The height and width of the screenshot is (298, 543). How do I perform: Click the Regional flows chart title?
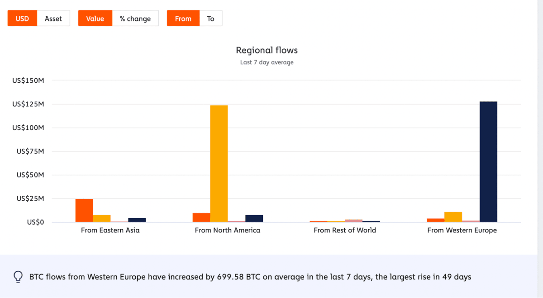pyautogui.click(x=267, y=50)
